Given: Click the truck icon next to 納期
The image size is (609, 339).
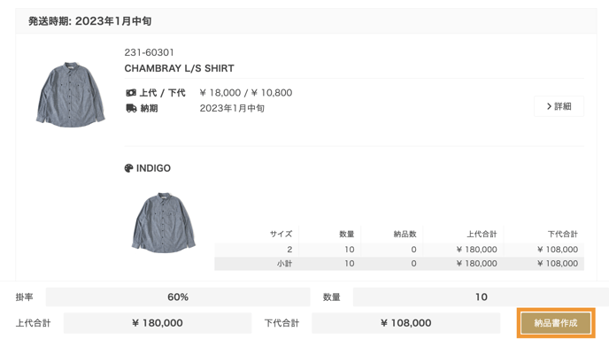Looking at the screenshot, I should (x=131, y=108).
